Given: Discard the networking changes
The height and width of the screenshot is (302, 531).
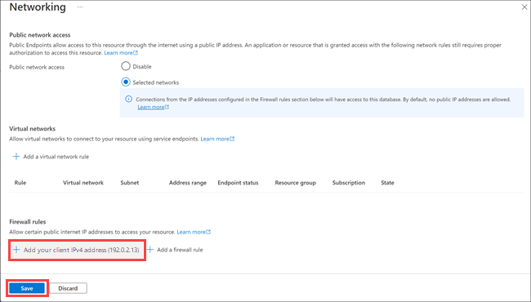Looking at the screenshot, I should pyautogui.click(x=68, y=288).
